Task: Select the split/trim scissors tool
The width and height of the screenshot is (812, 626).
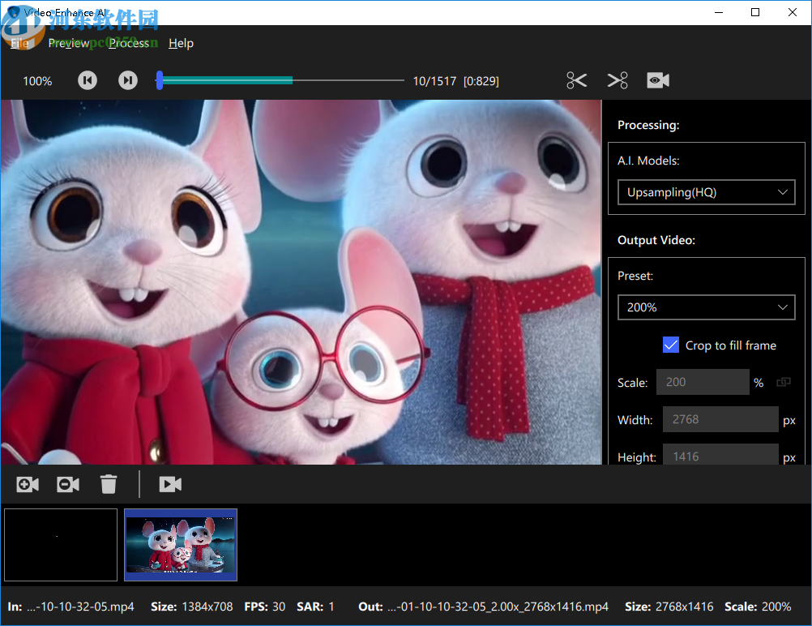Action: pyautogui.click(x=576, y=80)
